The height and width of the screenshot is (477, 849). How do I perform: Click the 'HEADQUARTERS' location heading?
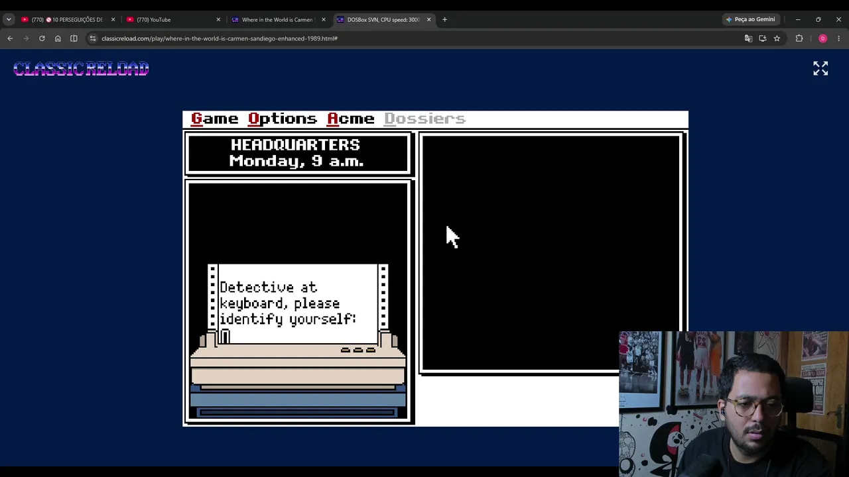(295, 145)
